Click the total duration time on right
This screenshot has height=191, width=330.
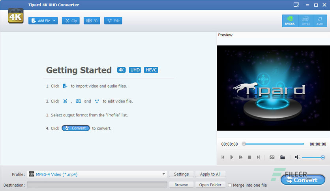coord(318,144)
